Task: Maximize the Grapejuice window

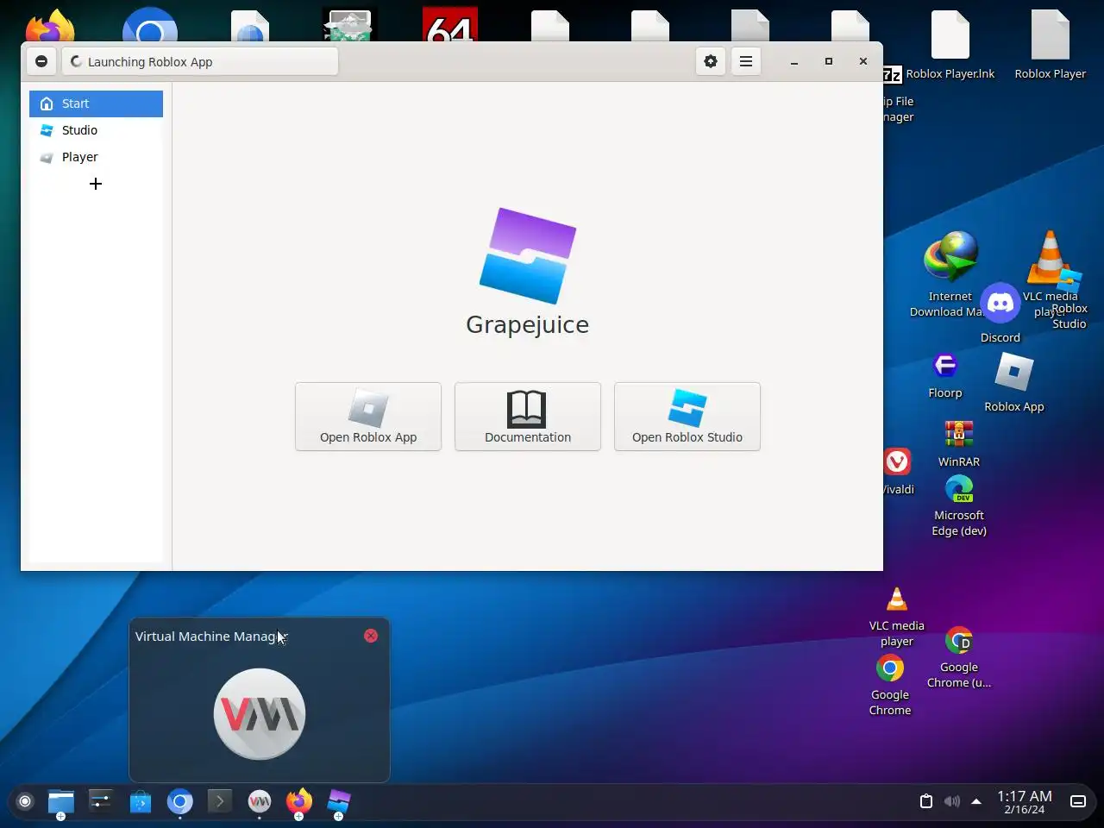Action: pos(829,61)
